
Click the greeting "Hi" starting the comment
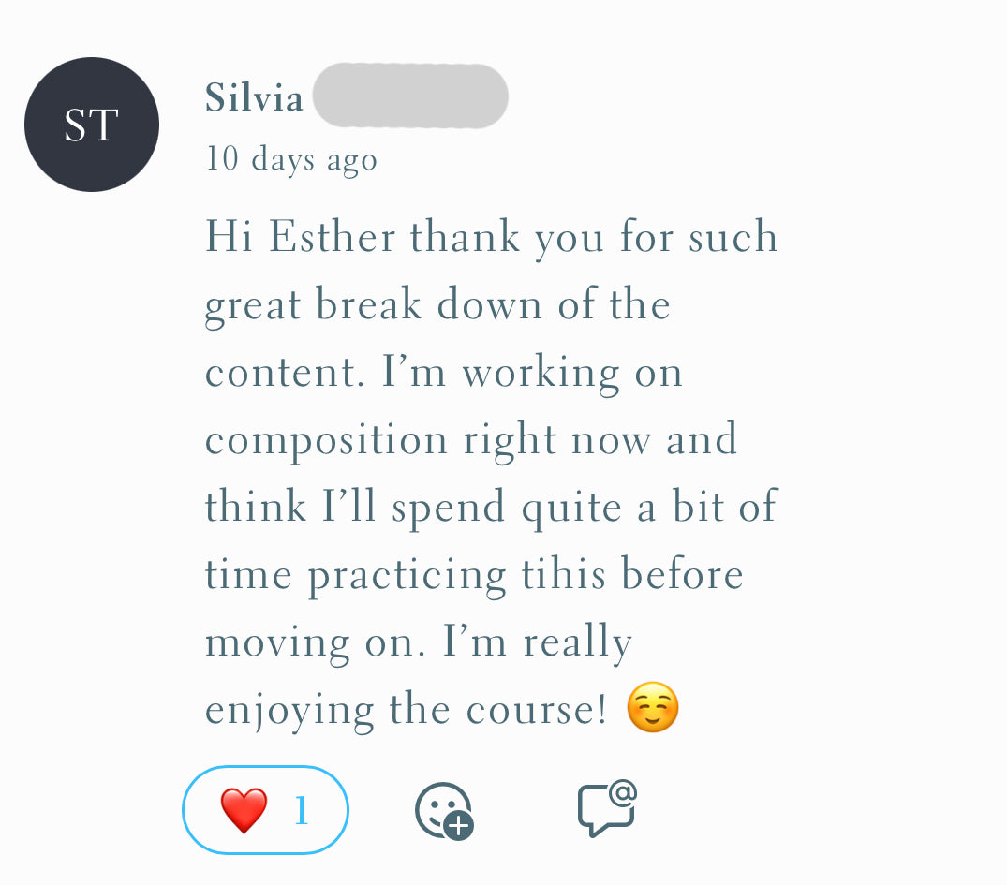click(229, 237)
